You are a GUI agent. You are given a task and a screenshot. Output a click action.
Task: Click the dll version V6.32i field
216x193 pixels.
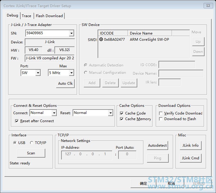coord(64,50)
